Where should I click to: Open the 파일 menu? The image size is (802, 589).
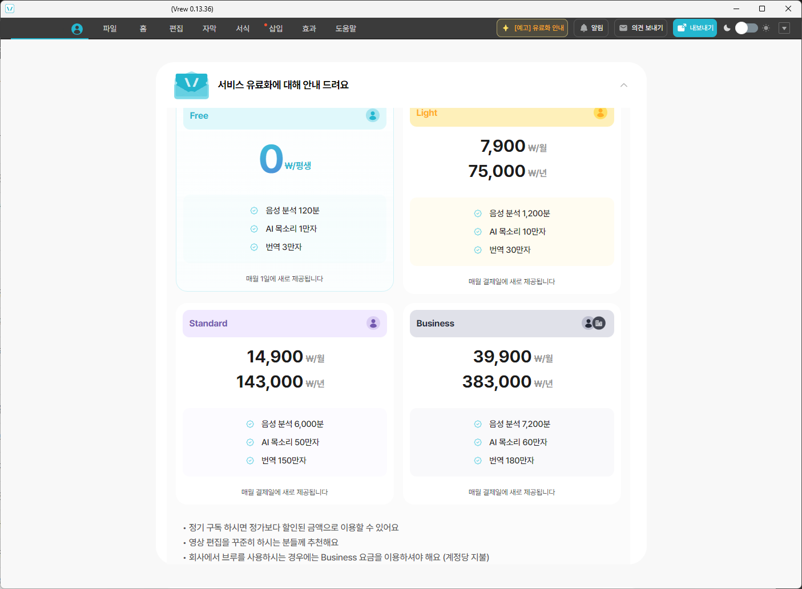(x=110, y=29)
